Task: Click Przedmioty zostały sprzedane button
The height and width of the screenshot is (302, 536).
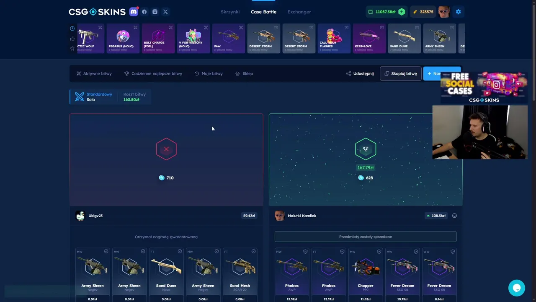Action: tap(366, 237)
